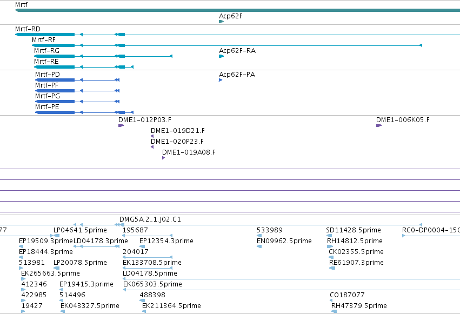This screenshot has height=314, width=460.
Task: Select the Mrtf-PE protein label
Action: (x=47, y=107)
